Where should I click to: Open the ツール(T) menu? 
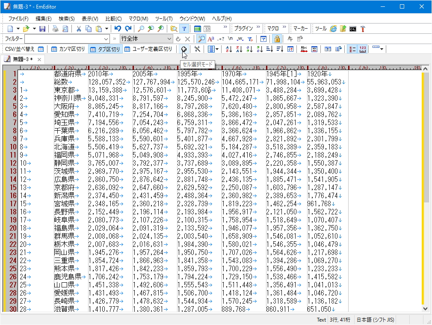(164, 18)
